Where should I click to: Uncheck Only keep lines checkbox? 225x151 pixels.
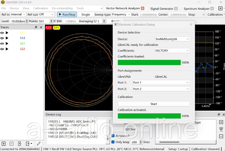tap(113, 142)
